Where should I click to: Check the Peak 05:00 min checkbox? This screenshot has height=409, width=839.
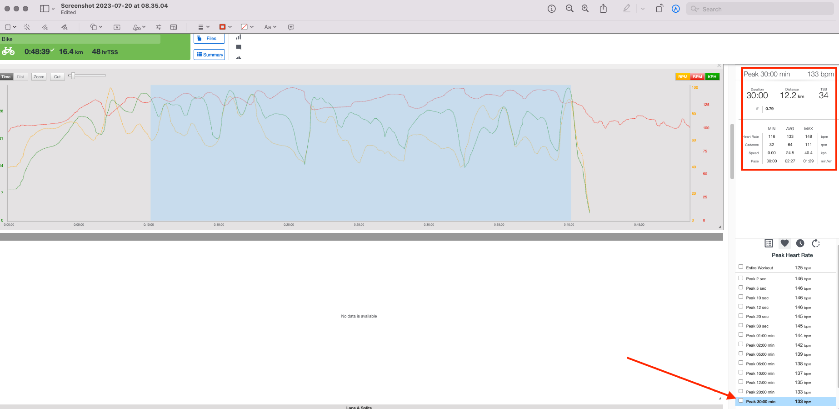tap(741, 353)
